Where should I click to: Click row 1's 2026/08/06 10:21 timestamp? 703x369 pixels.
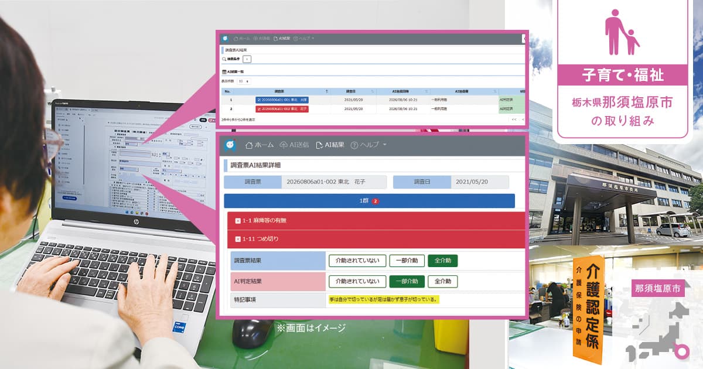coord(403,100)
